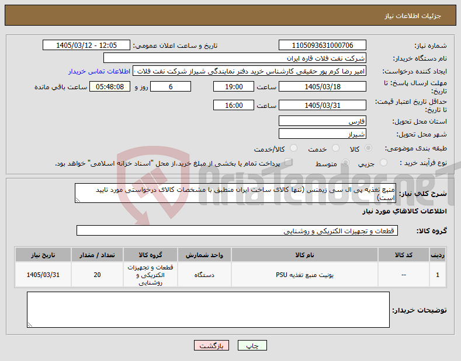
Task: Click the resize handle of description textarea
Action: pyautogui.click(x=78, y=200)
